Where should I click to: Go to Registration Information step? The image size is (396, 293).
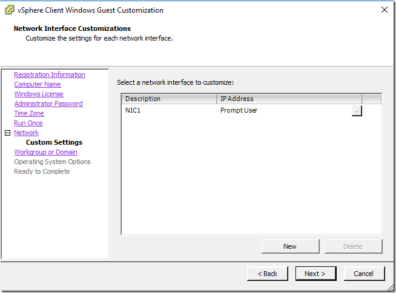click(x=50, y=75)
